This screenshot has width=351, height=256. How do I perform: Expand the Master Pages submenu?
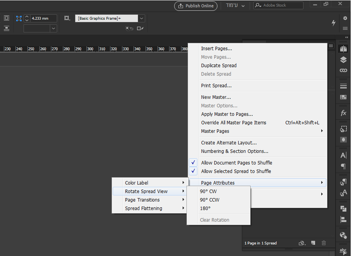coord(258,131)
